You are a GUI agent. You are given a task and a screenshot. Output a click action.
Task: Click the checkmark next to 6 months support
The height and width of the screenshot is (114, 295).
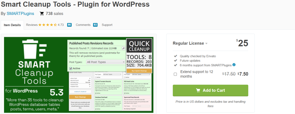point(175,65)
